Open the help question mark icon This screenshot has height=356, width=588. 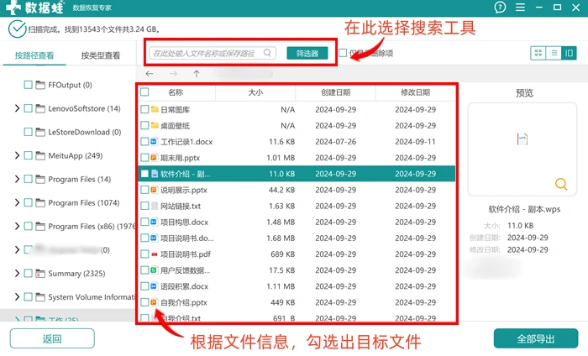click(x=500, y=7)
